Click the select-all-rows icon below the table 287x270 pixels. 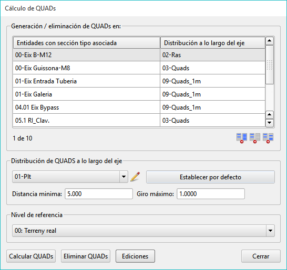[242, 138]
